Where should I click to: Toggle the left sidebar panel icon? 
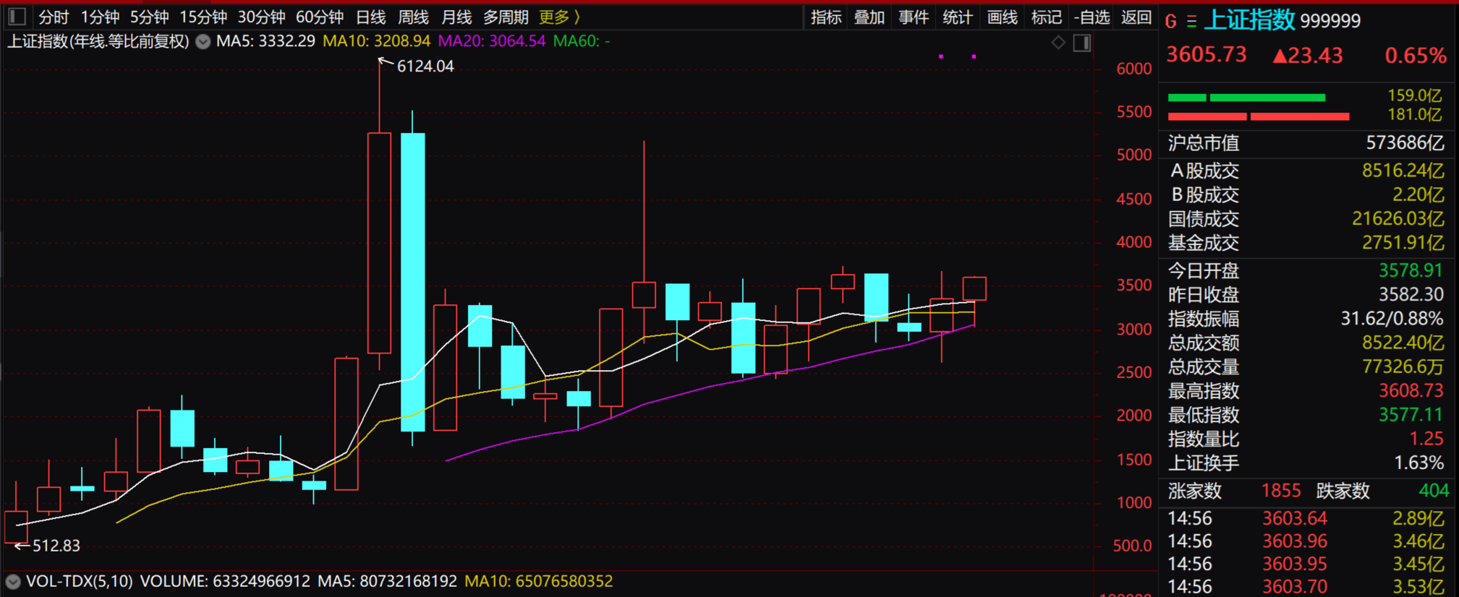click(x=17, y=17)
